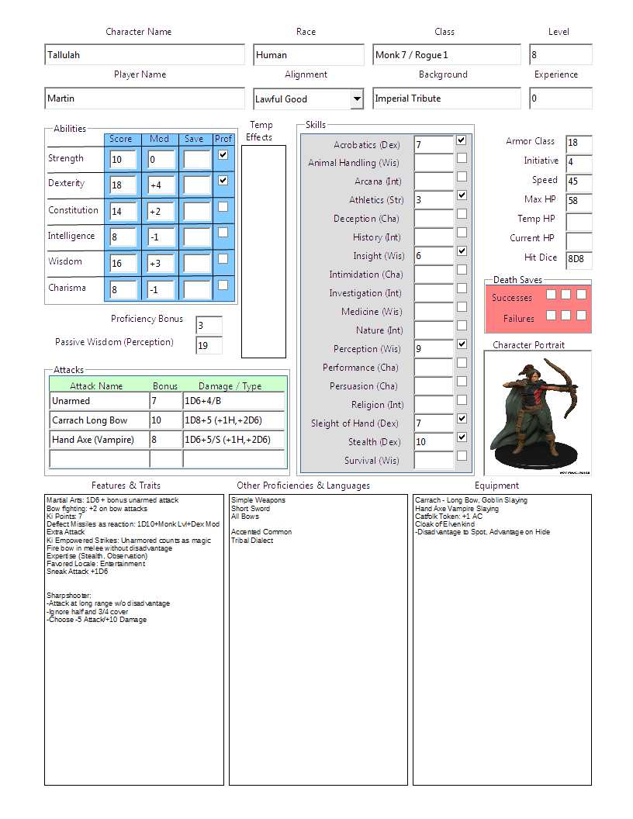Viewport: 633px width, 819px height.
Task: Click the Armor Class field
Action: [579, 143]
